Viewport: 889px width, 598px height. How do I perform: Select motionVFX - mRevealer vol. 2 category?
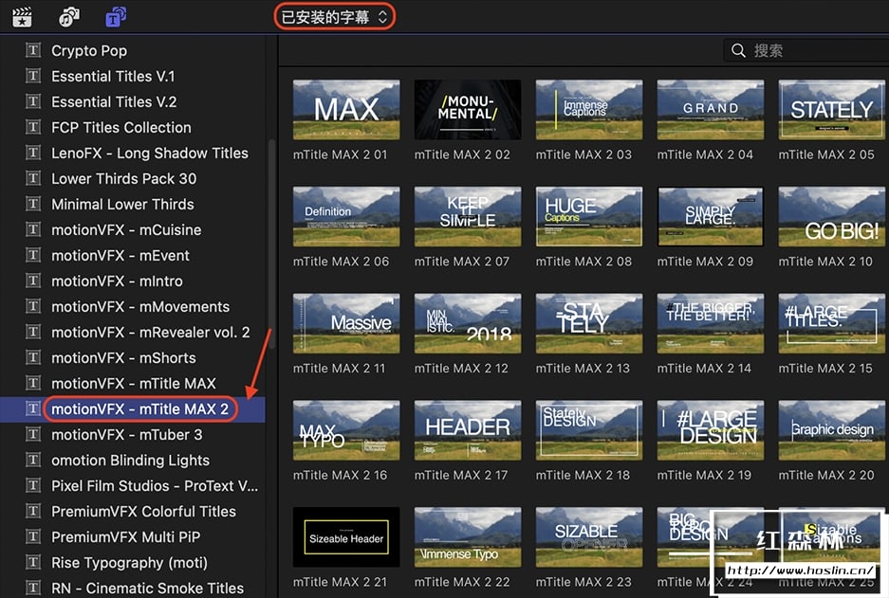pos(150,332)
